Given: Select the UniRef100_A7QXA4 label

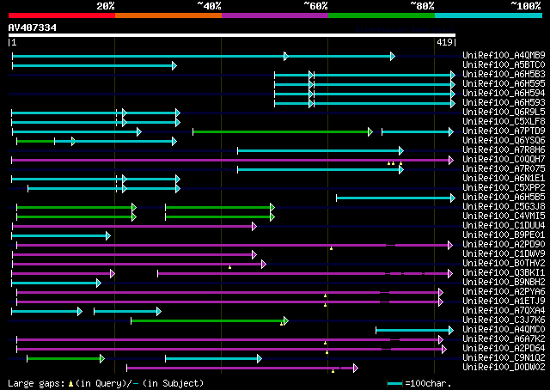Looking at the screenshot, I should [504, 311].
